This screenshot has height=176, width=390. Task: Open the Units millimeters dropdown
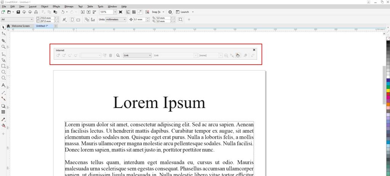tap(125, 20)
